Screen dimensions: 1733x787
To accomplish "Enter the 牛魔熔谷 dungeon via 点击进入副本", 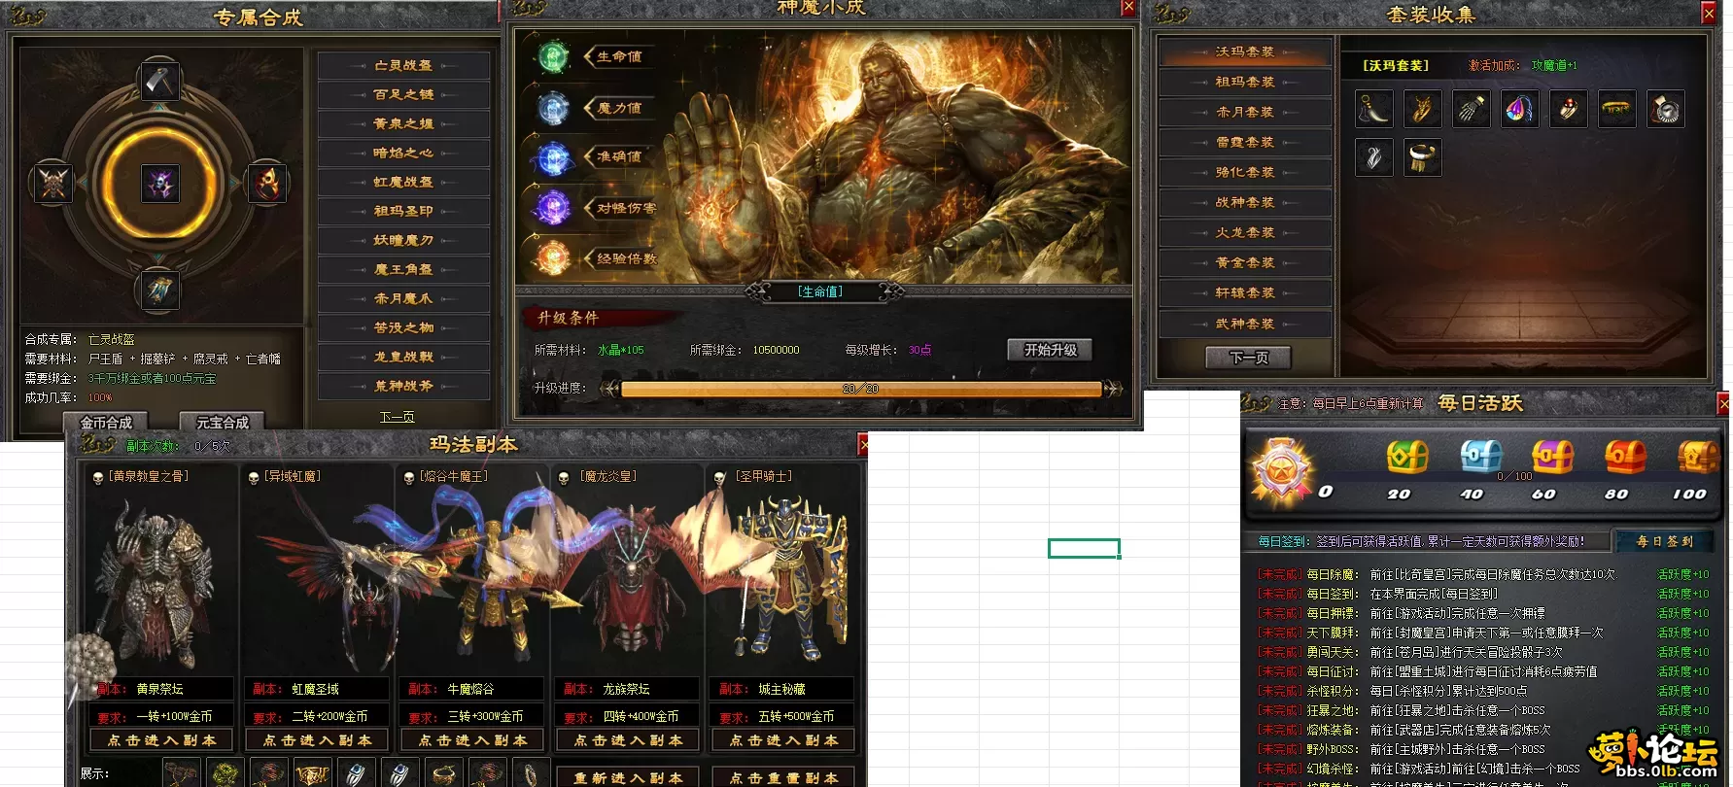I will [472, 740].
